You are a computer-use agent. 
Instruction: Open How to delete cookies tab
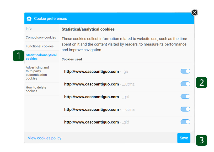point(42,89)
